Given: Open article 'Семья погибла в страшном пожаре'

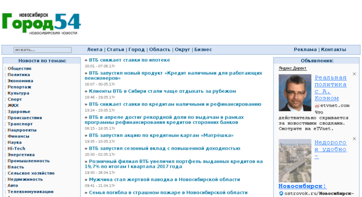Looking at the screenshot, I should click(168, 193).
